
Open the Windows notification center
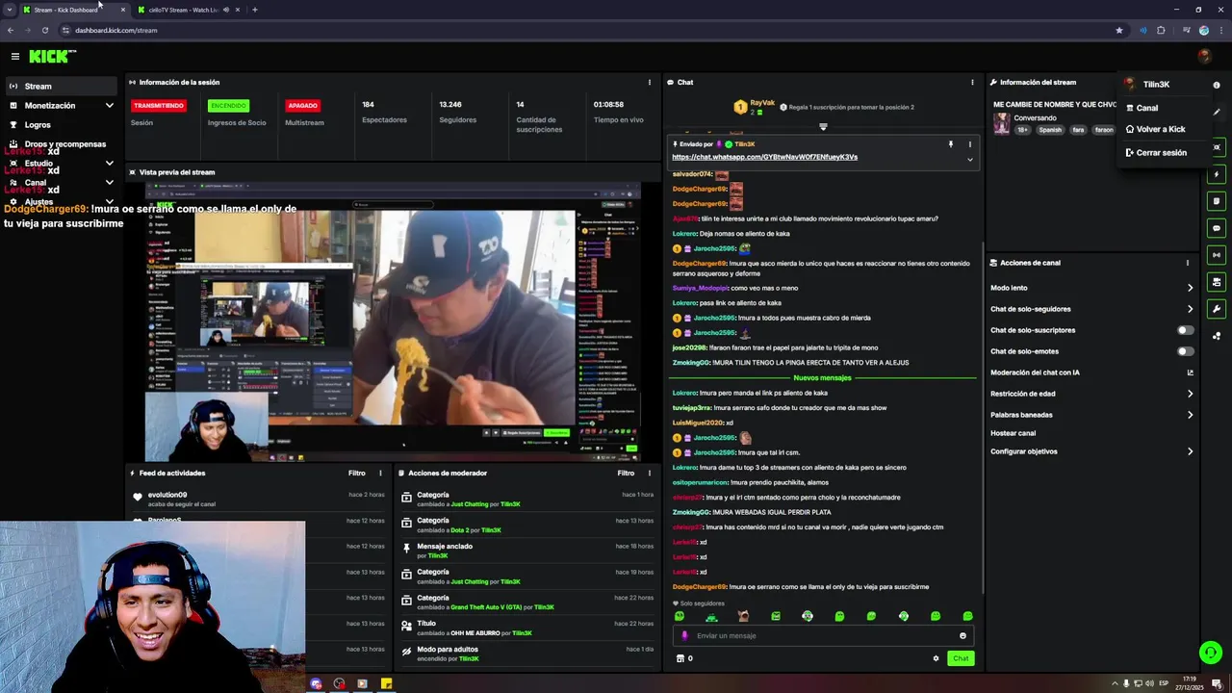(1217, 683)
